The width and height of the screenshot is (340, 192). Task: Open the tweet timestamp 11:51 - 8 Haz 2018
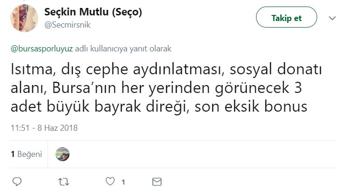coord(44,127)
